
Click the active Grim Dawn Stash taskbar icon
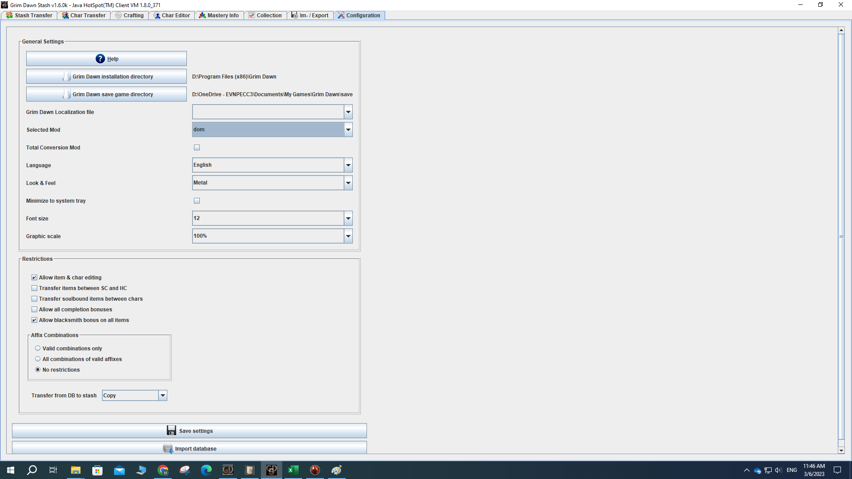point(272,470)
